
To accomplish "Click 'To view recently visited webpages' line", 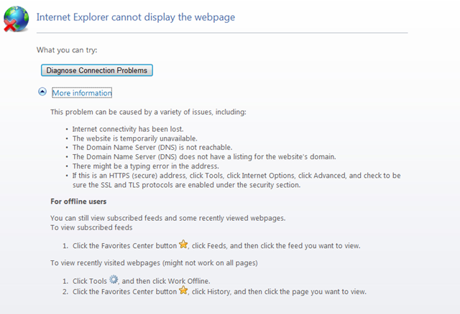I will point(154,263).
